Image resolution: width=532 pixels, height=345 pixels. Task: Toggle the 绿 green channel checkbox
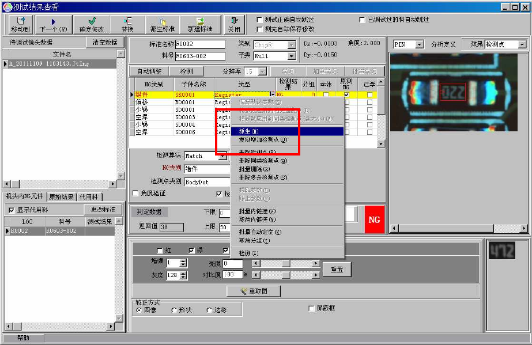192,251
